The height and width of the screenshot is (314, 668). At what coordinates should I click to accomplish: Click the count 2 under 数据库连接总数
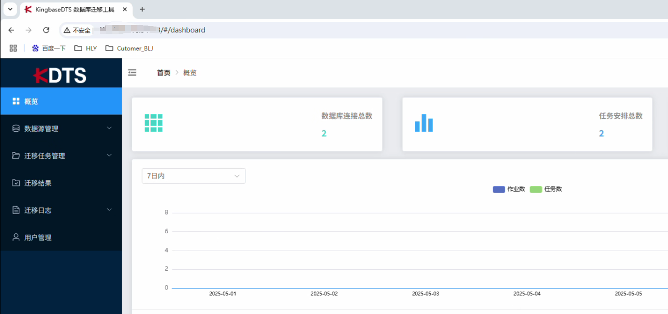(324, 133)
